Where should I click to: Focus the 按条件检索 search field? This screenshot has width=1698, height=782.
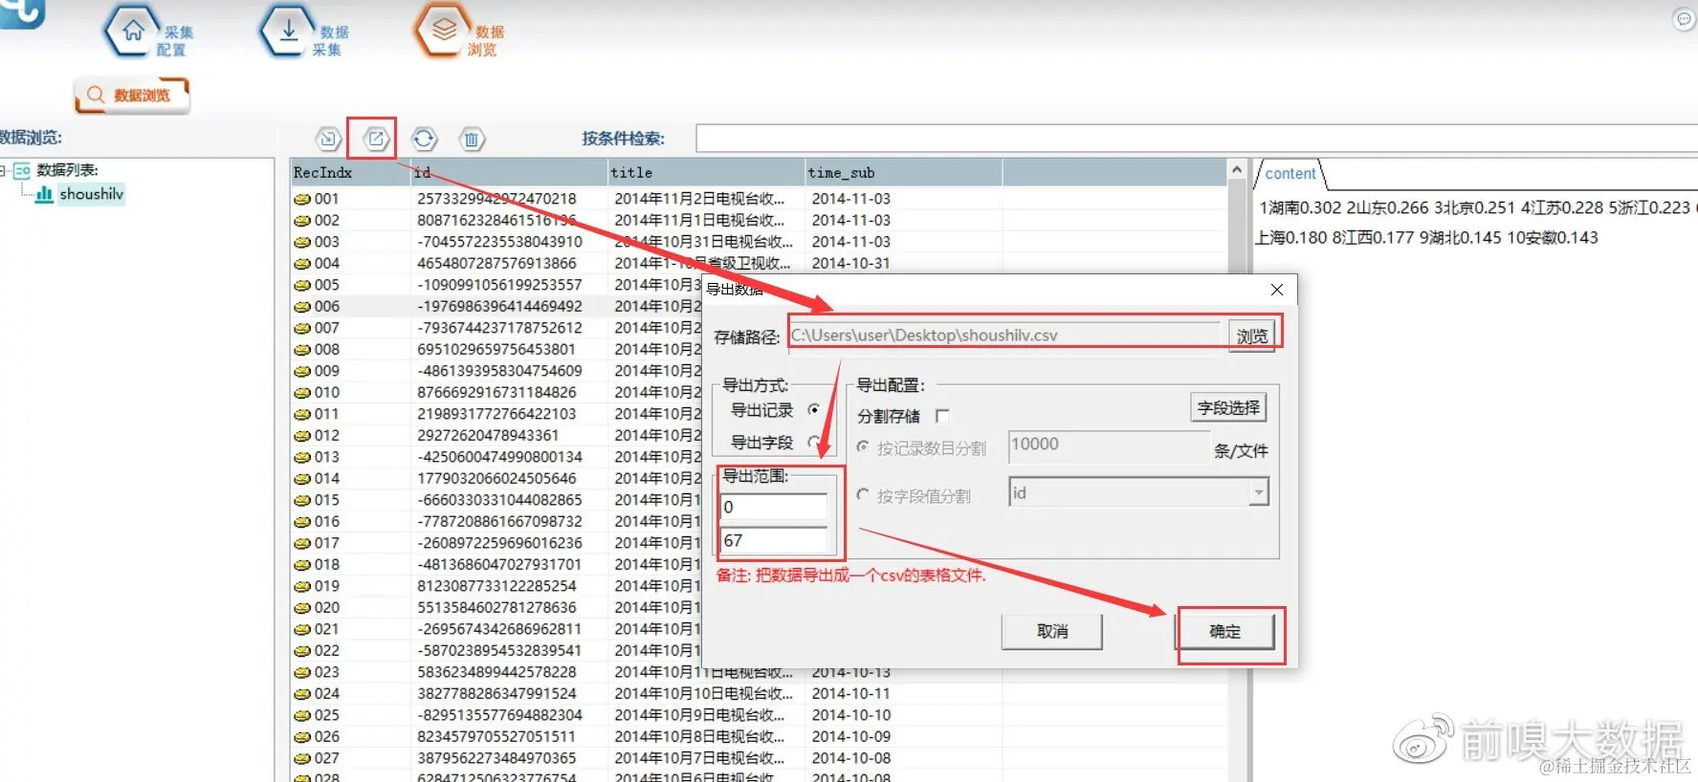pyautogui.click(x=1196, y=139)
